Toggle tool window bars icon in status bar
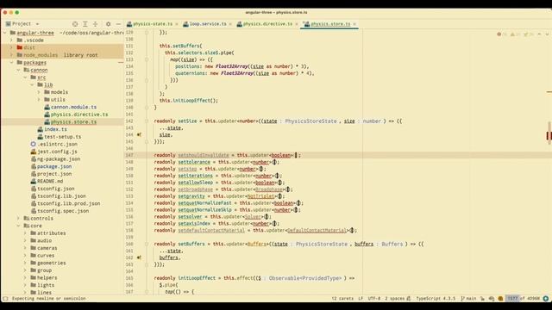552x310 pixels. pos(5,299)
